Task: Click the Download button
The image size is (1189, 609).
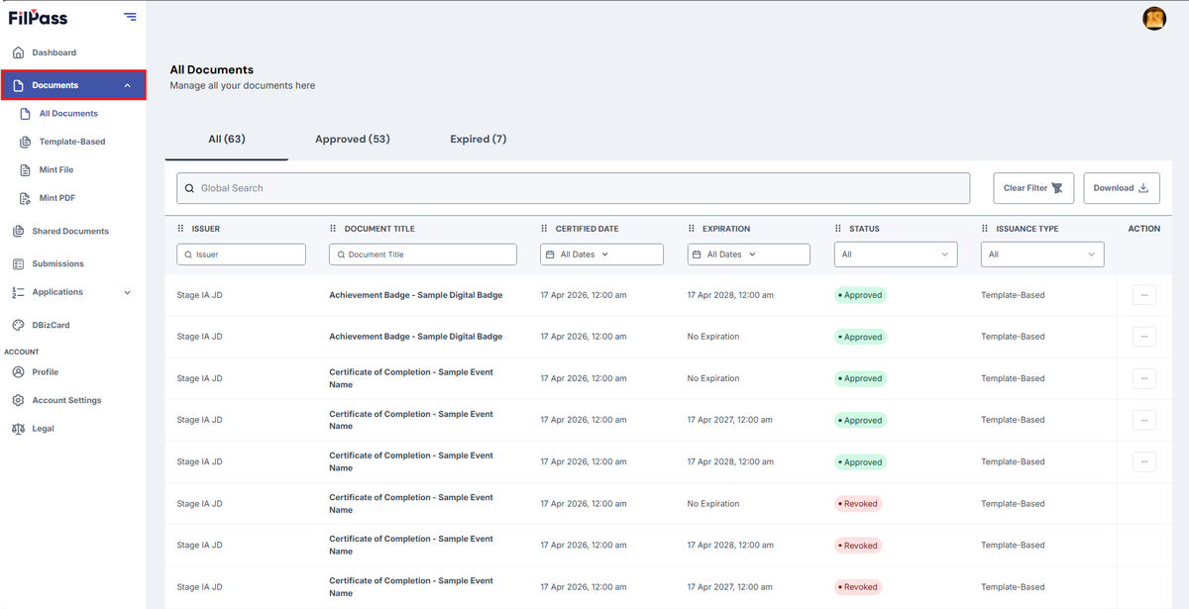Action: tap(1122, 188)
